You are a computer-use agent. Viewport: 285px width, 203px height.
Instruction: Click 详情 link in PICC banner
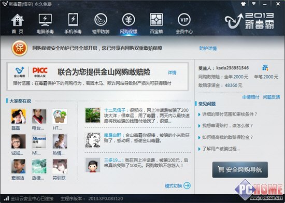click(x=172, y=72)
